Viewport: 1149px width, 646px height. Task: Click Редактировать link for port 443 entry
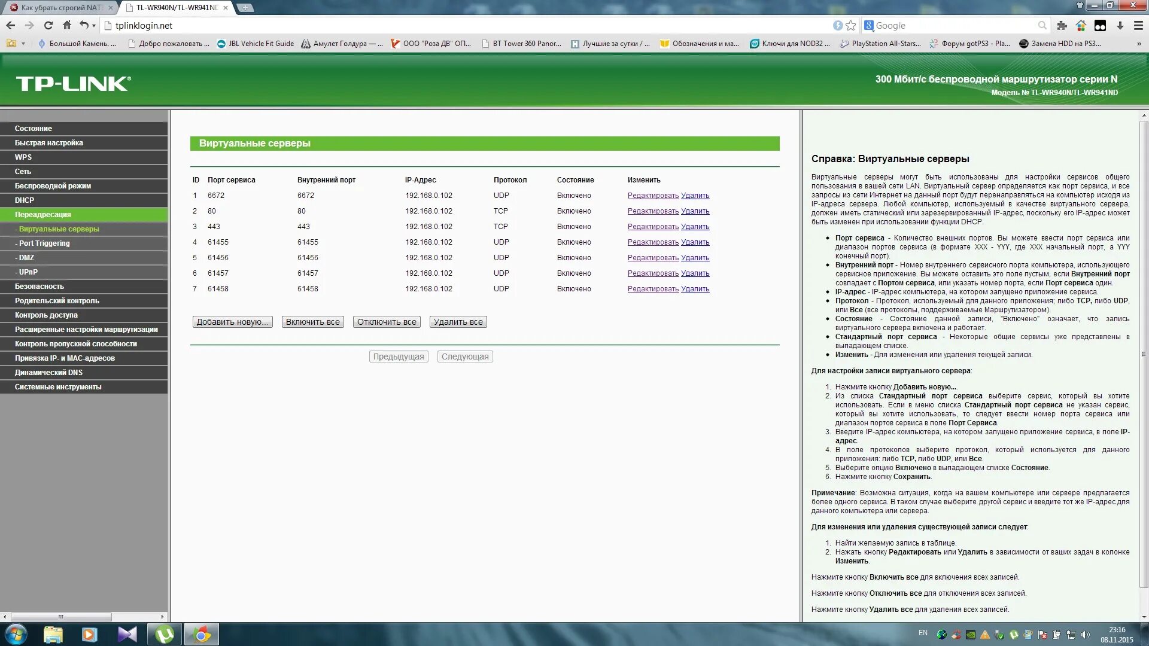pyautogui.click(x=653, y=227)
